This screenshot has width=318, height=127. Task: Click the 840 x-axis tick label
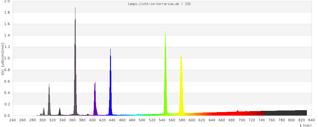coord(312,120)
